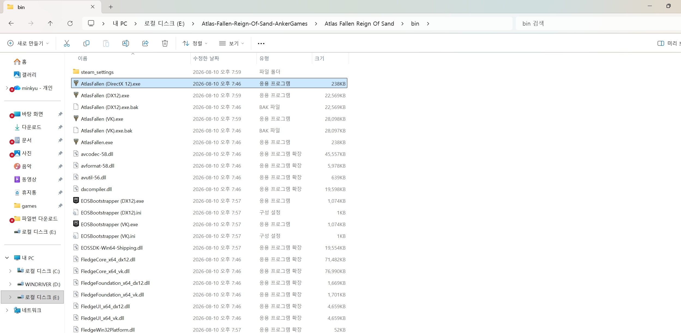
Task: Open the 정렬 sort dropdown
Action: (195, 43)
